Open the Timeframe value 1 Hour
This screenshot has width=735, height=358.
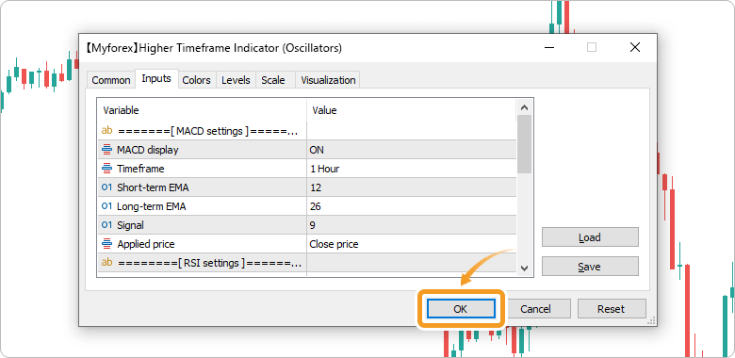click(412, 169)
